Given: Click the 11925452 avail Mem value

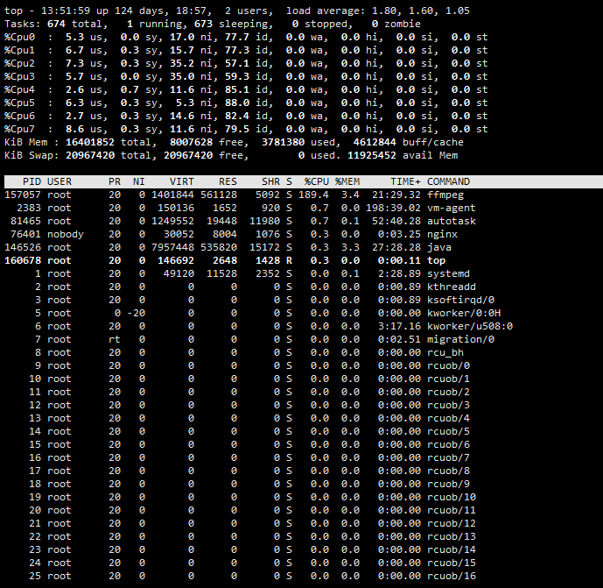Looking at the screenshot, I should 372,155.
